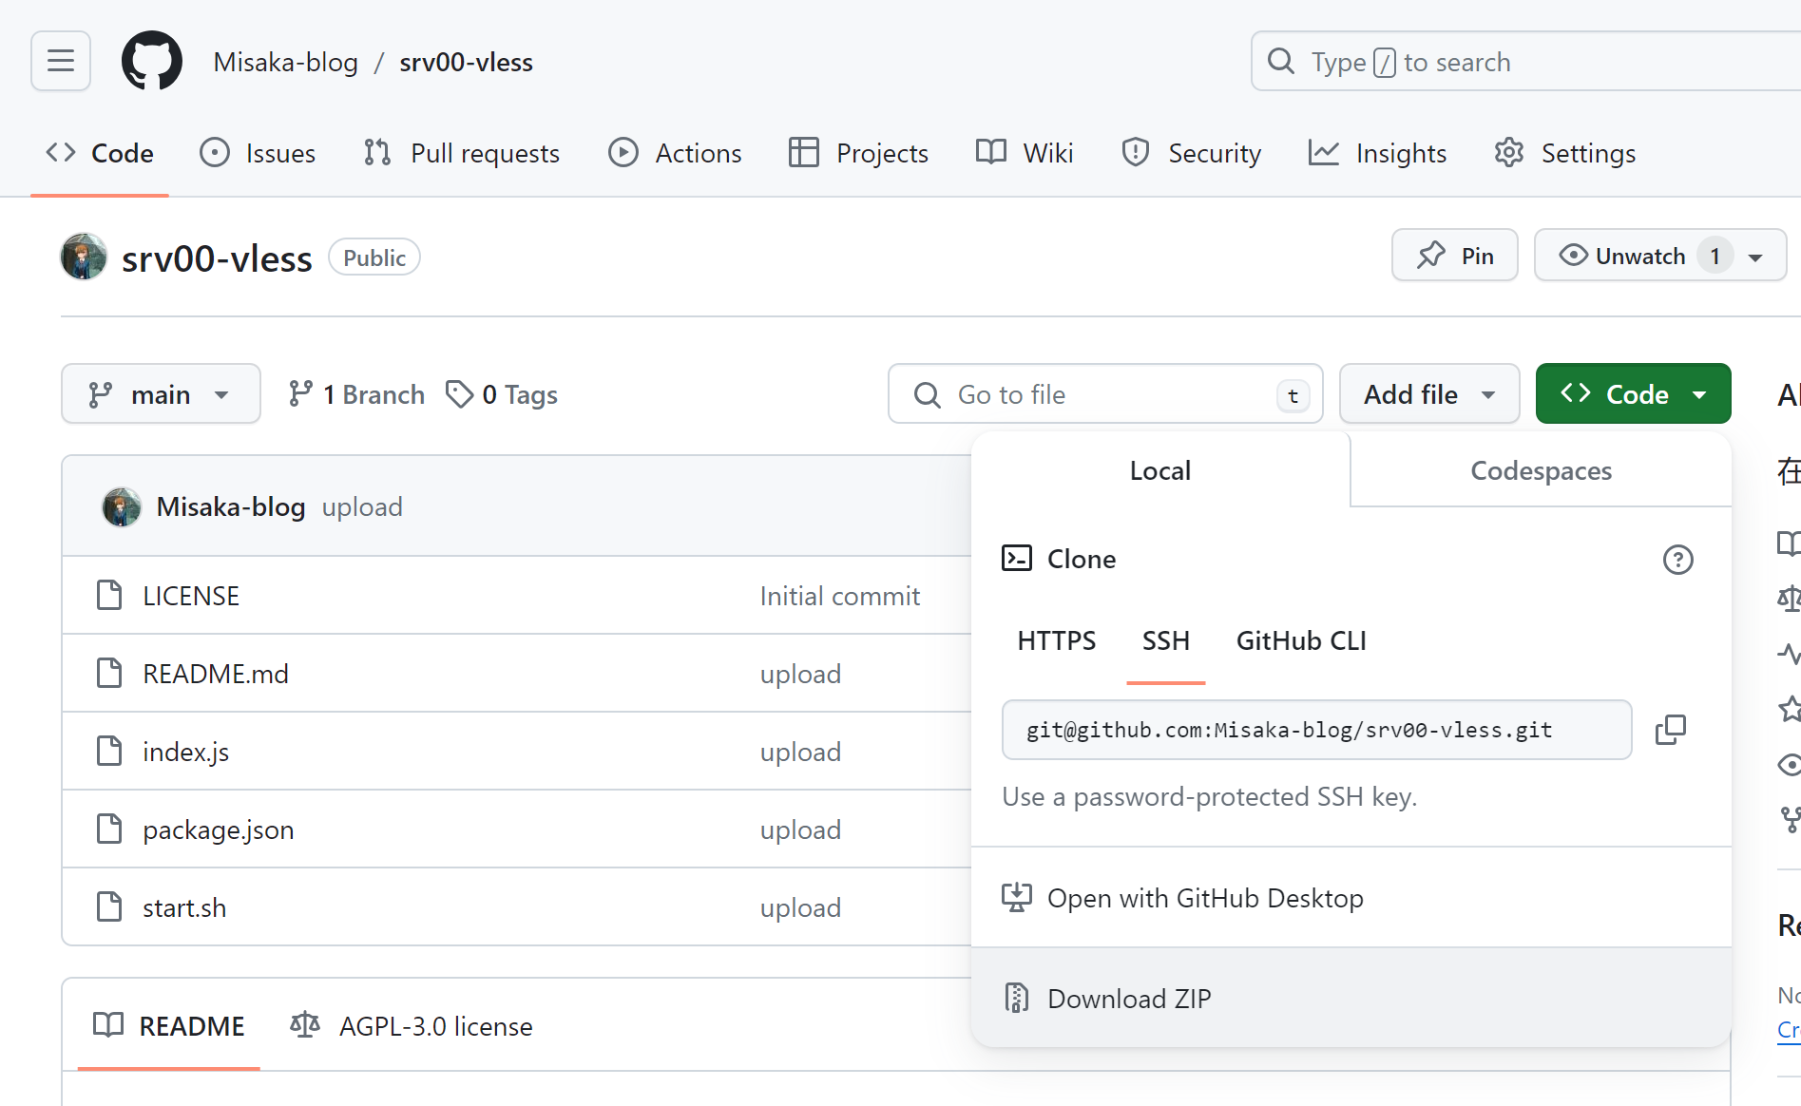Switch to the Codespaces tab

(x=1541, y=470)
